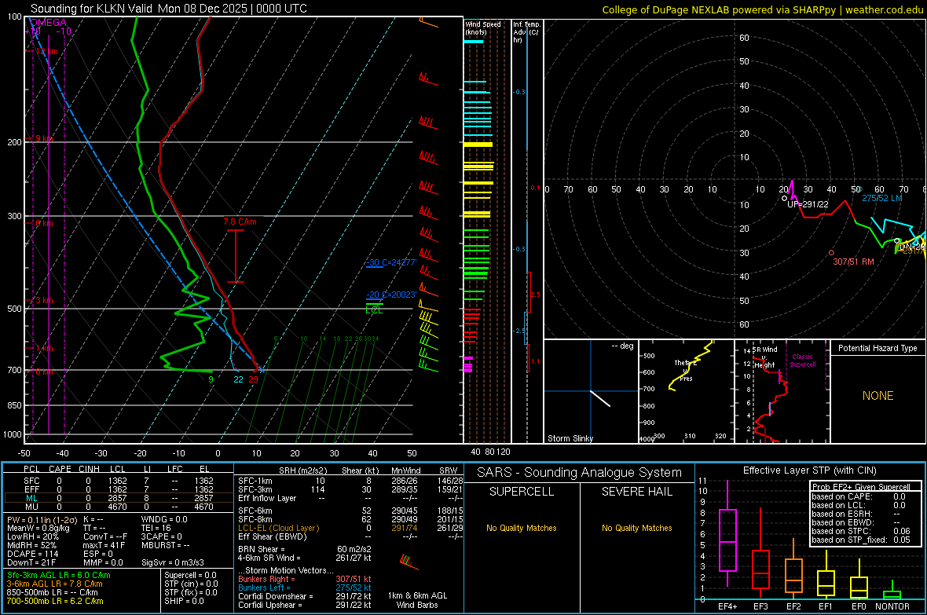This screenshot has width=927, height=615.
Task: Click the 'maxT = 41F' value
Action: tap(104, 545)
